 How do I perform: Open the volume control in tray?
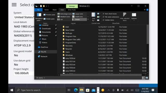point(132,90)
